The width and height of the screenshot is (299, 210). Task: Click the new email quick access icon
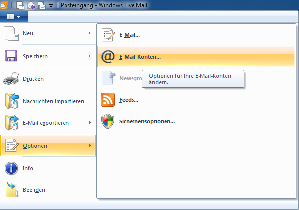[x=20, y=5]
